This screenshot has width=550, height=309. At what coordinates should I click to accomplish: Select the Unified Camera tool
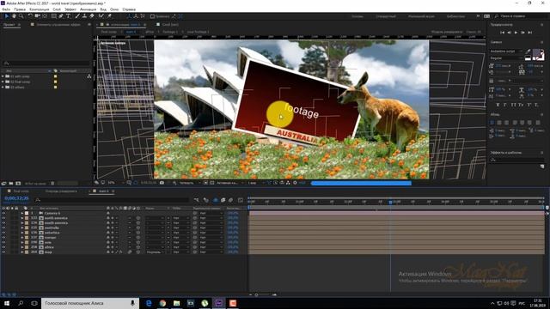click(x=38, y=16)
